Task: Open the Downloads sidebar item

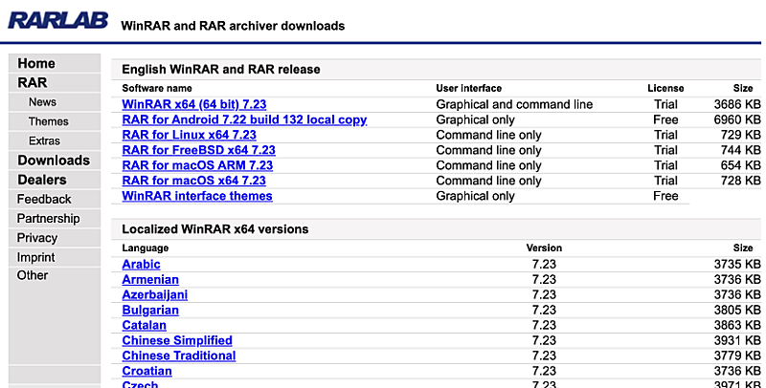Action: tap(54, 161)
